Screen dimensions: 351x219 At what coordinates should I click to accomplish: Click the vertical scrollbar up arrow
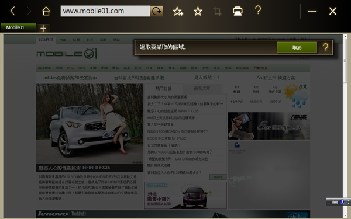345,36
